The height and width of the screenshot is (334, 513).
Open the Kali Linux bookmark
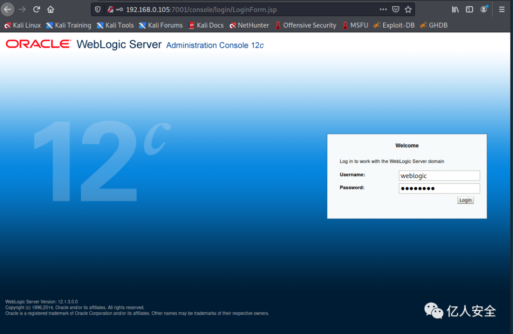[x=22, y=25]
